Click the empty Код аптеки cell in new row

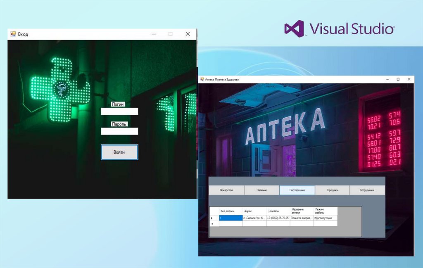pos(231,223)
